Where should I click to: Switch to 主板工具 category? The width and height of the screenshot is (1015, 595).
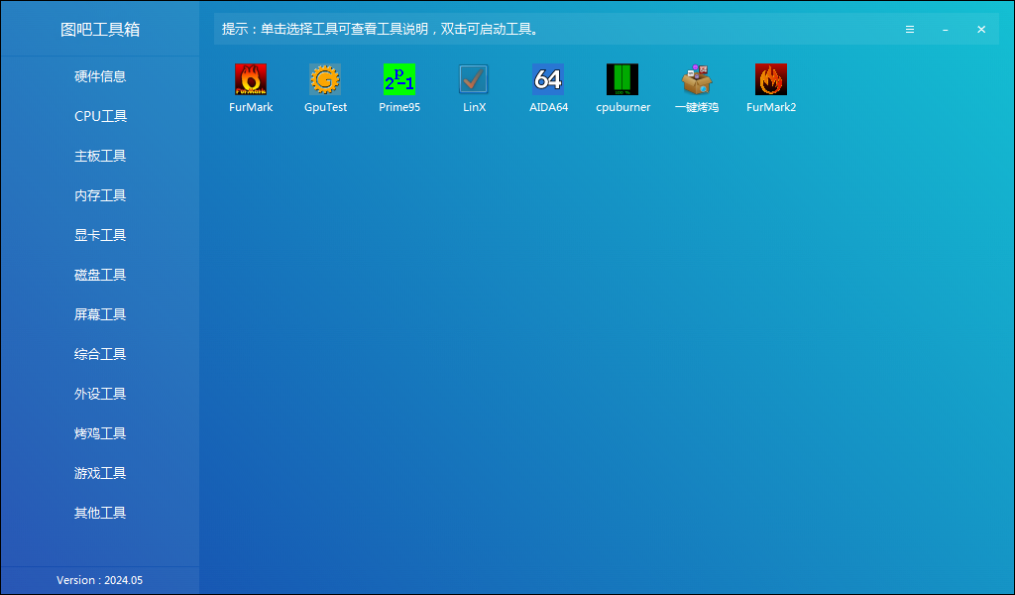coord(100,156)
